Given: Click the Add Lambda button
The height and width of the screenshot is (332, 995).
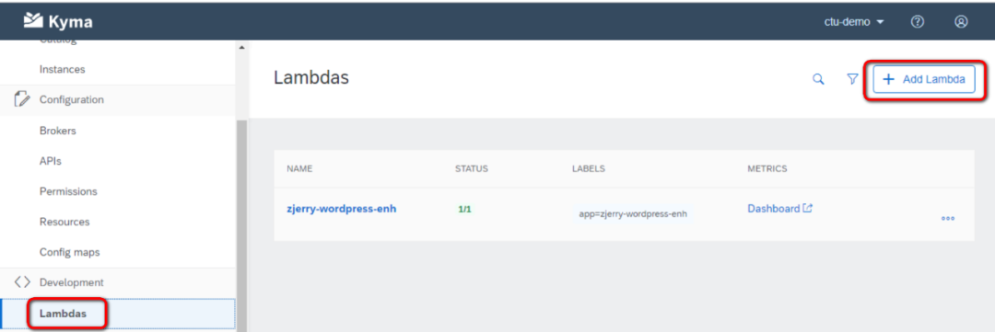Looking at the screenshot, I should [923, 79].
